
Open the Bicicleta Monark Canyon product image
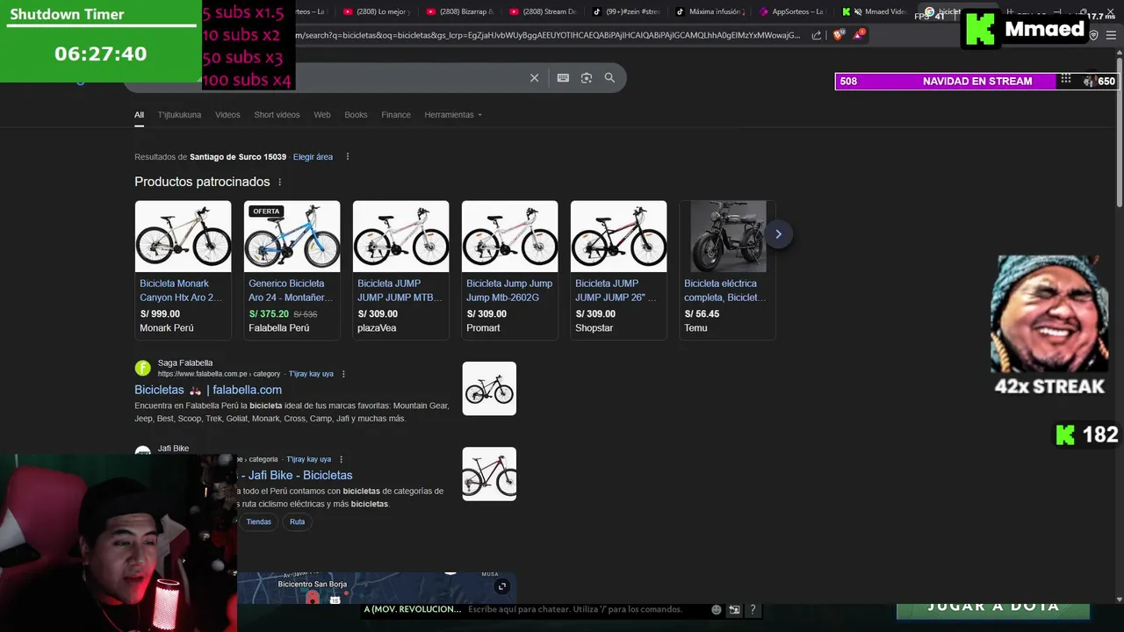(183, 236)
